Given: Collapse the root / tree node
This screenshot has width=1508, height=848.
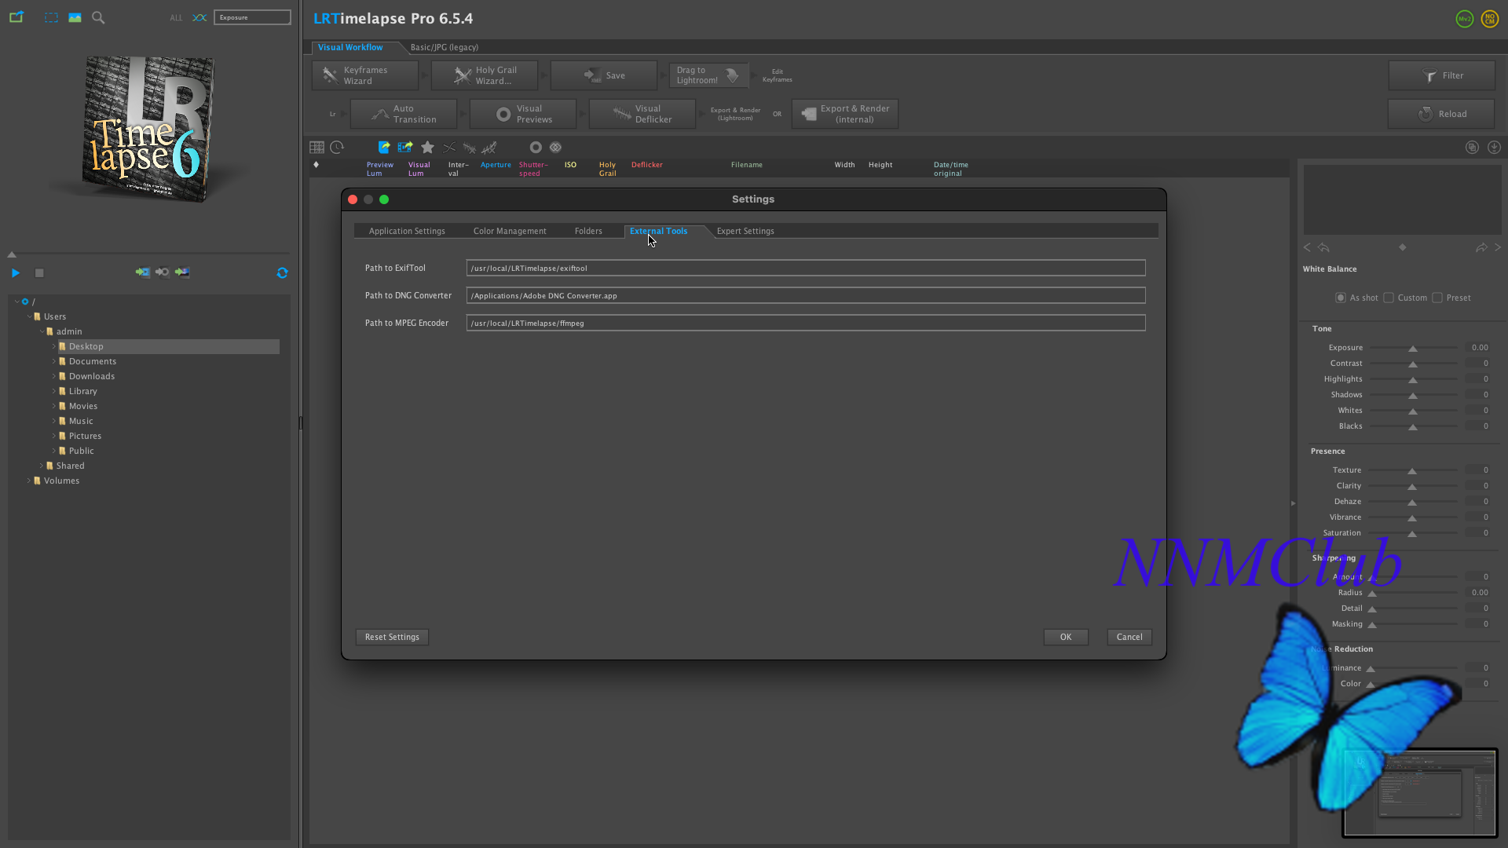Looking at the screenshot, I should [17, 302].
